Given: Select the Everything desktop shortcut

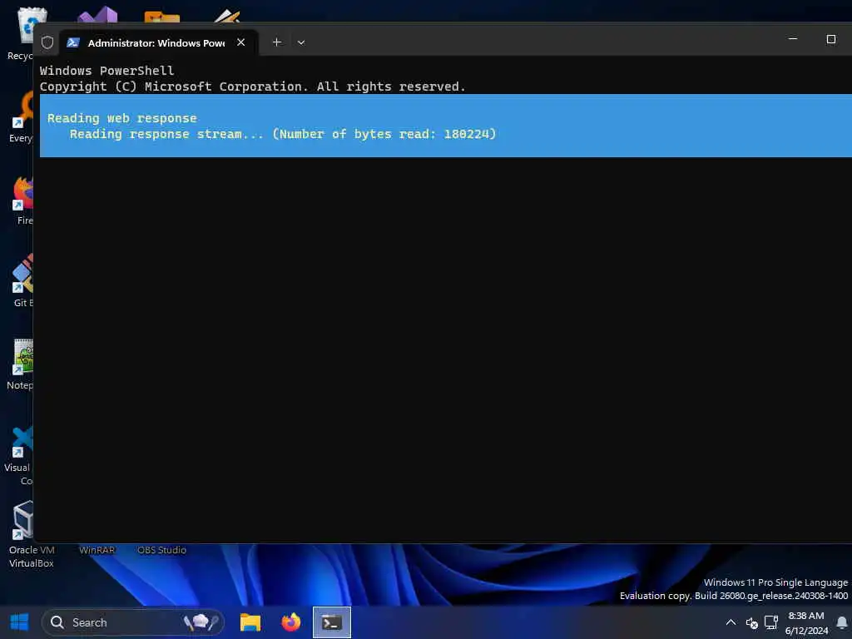Looking at the screenshot, I should 22,116.
